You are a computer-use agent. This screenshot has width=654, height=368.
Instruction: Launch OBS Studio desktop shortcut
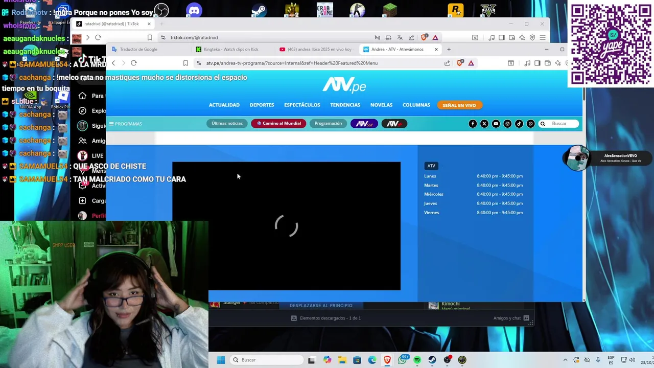(161, 10)
